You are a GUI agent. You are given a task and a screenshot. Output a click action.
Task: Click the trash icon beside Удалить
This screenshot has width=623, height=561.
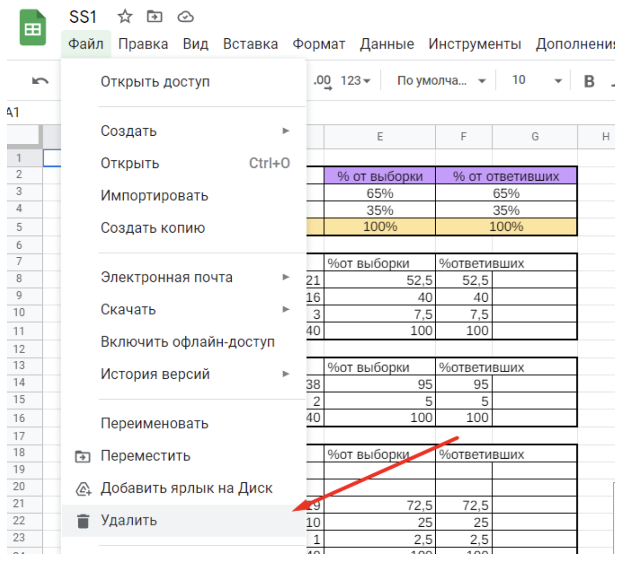click(83, 521)
